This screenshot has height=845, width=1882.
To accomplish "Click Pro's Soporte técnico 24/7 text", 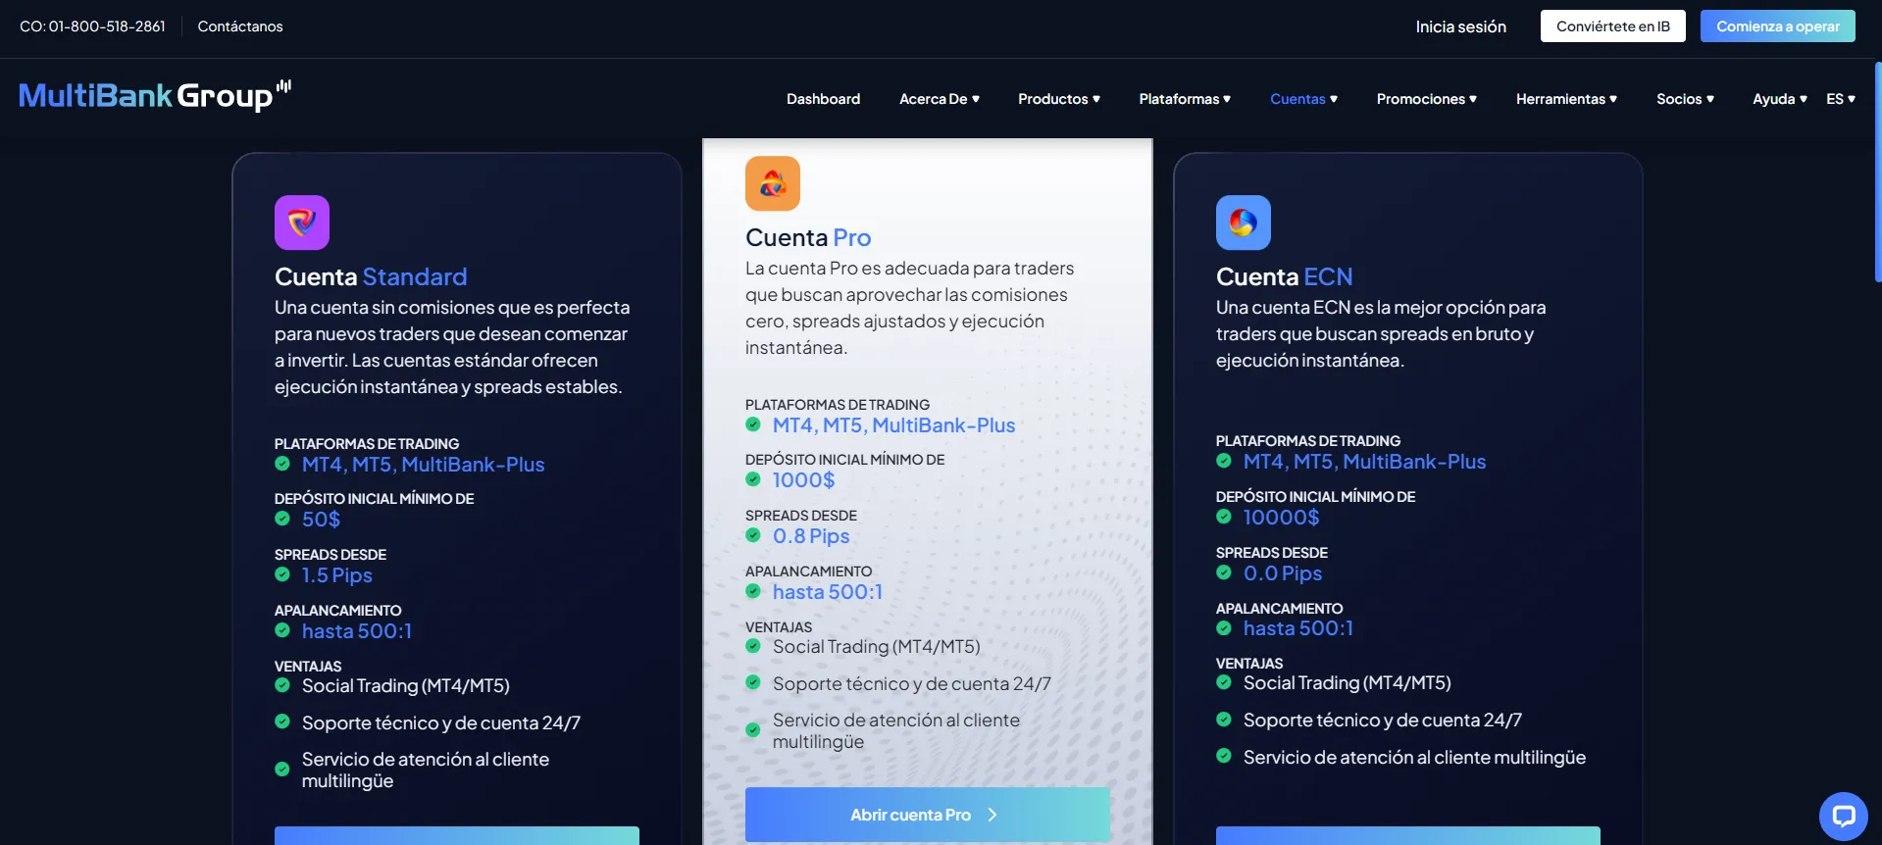I will [912, 683].
